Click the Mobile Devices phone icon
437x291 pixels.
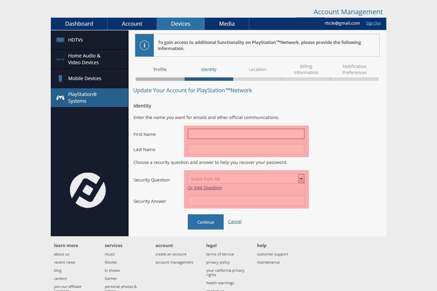(x=60, y=78)
